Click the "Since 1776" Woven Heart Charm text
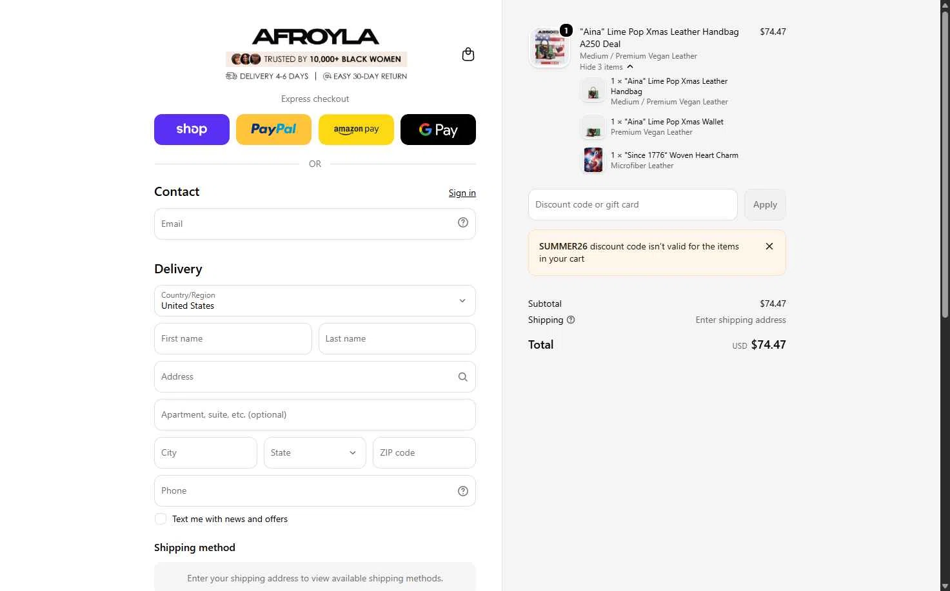Image resolution: width=950 pixels, height=591 pixels. point(675,155)
